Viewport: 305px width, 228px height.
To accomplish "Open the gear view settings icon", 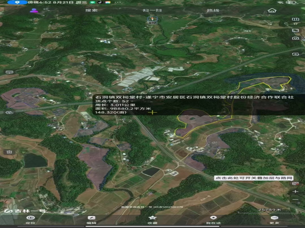I will click(9, 113).
